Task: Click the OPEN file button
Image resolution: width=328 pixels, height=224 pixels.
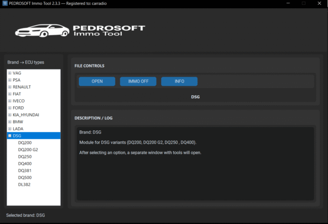Action: [x=97, y=81]
